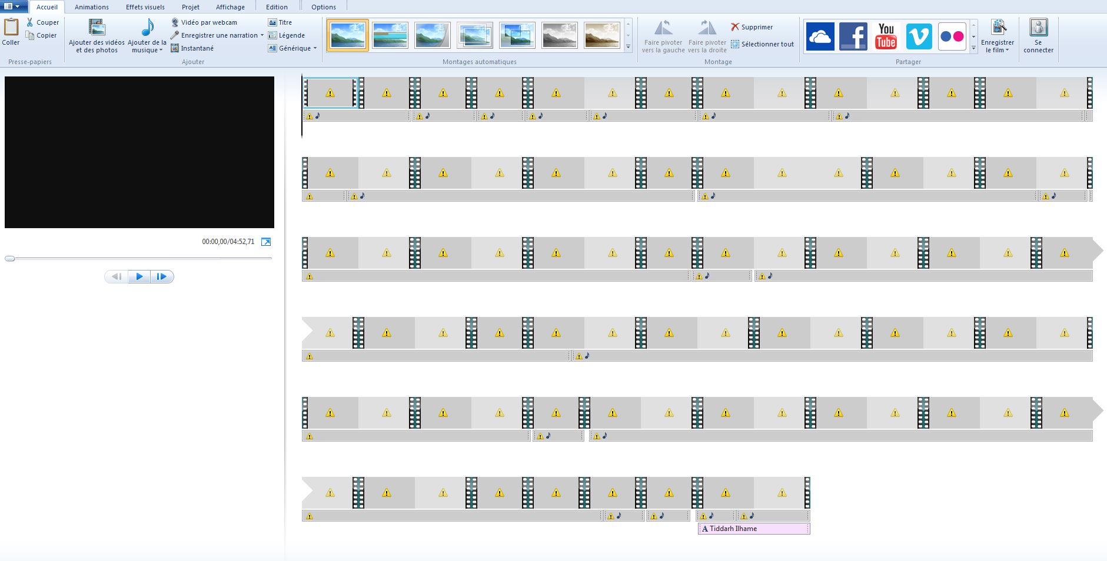Viewport: 1107px width, 561px height.
Task: Select the Tiddarh Ilhame caption clip
Action: 753,529
